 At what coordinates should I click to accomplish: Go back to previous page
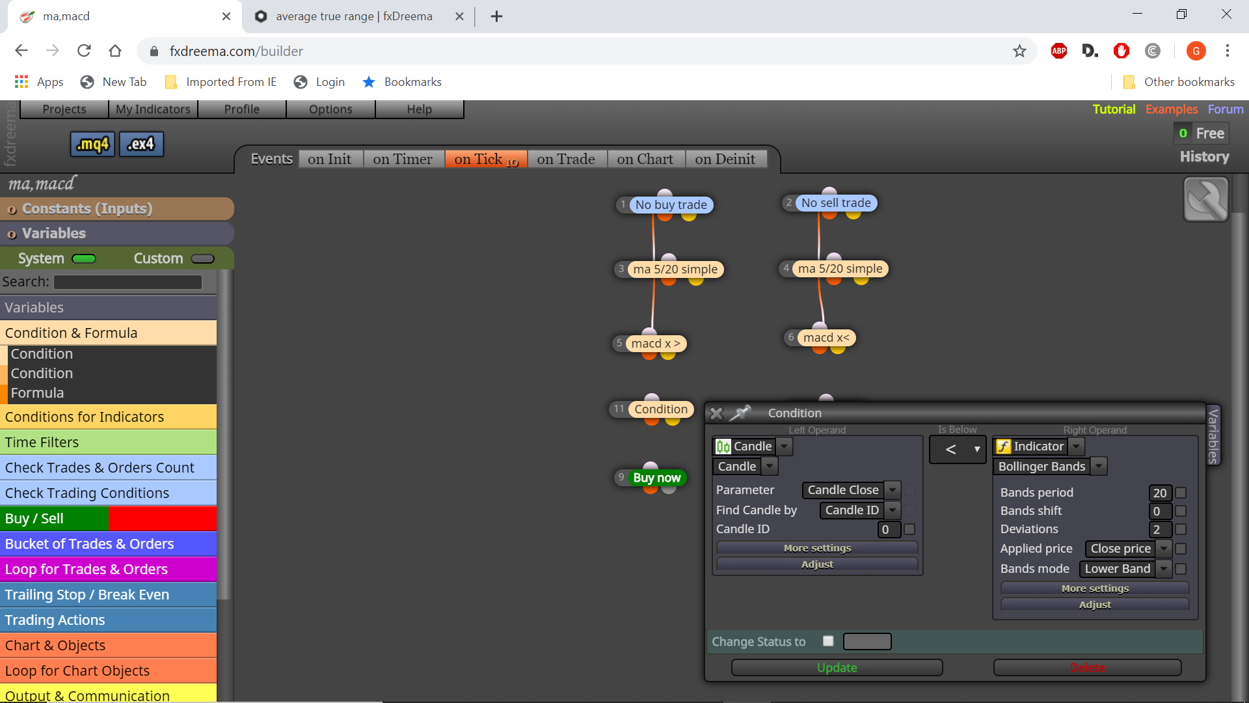[x=21, y=51]
